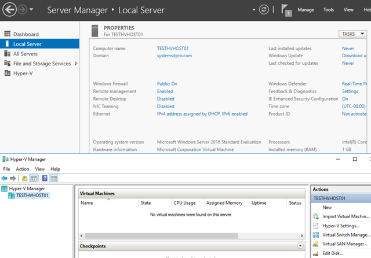The image size is (371, 258).
Task: Click the Windows Defender Real-Time link
Action: (354, 84)
